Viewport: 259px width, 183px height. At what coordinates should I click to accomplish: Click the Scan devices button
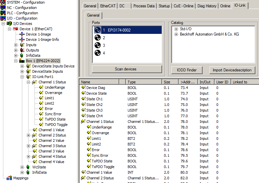point(127,69)
